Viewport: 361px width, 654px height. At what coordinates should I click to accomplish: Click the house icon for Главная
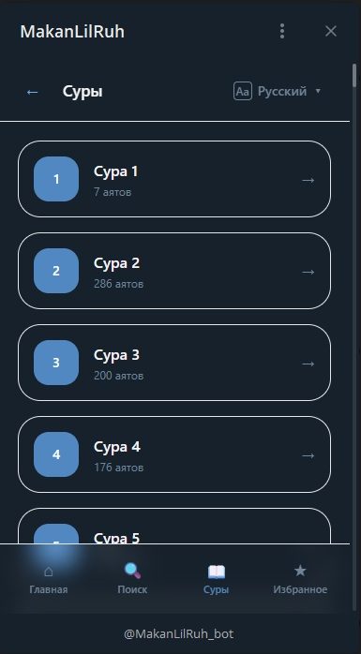click(x=49, y=571)
